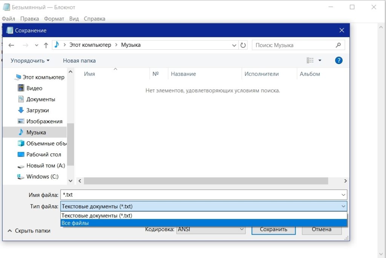Click the search magnifier icon
The image size is (386, 258).
tap(338, 45)
